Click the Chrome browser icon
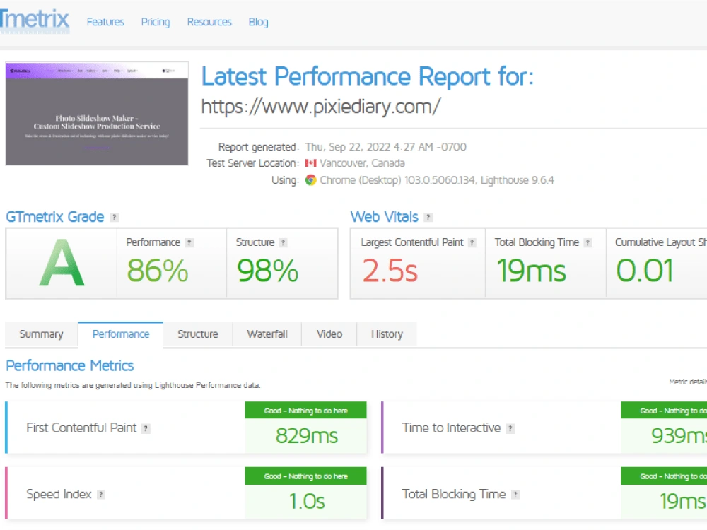The image size is (707, 530). click(x=309, y=180)
